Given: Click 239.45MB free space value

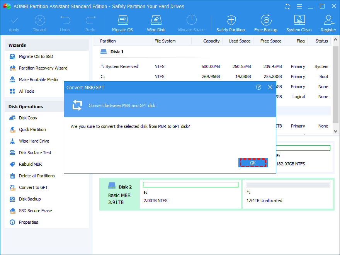Looking at the screenshot, I should (272, 66).
